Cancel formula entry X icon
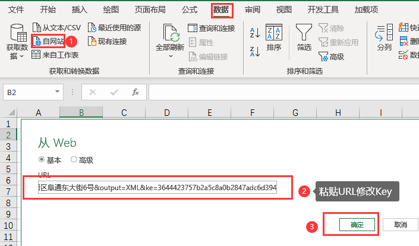This screenshot has height=246, width=419. tap(93, 92)
